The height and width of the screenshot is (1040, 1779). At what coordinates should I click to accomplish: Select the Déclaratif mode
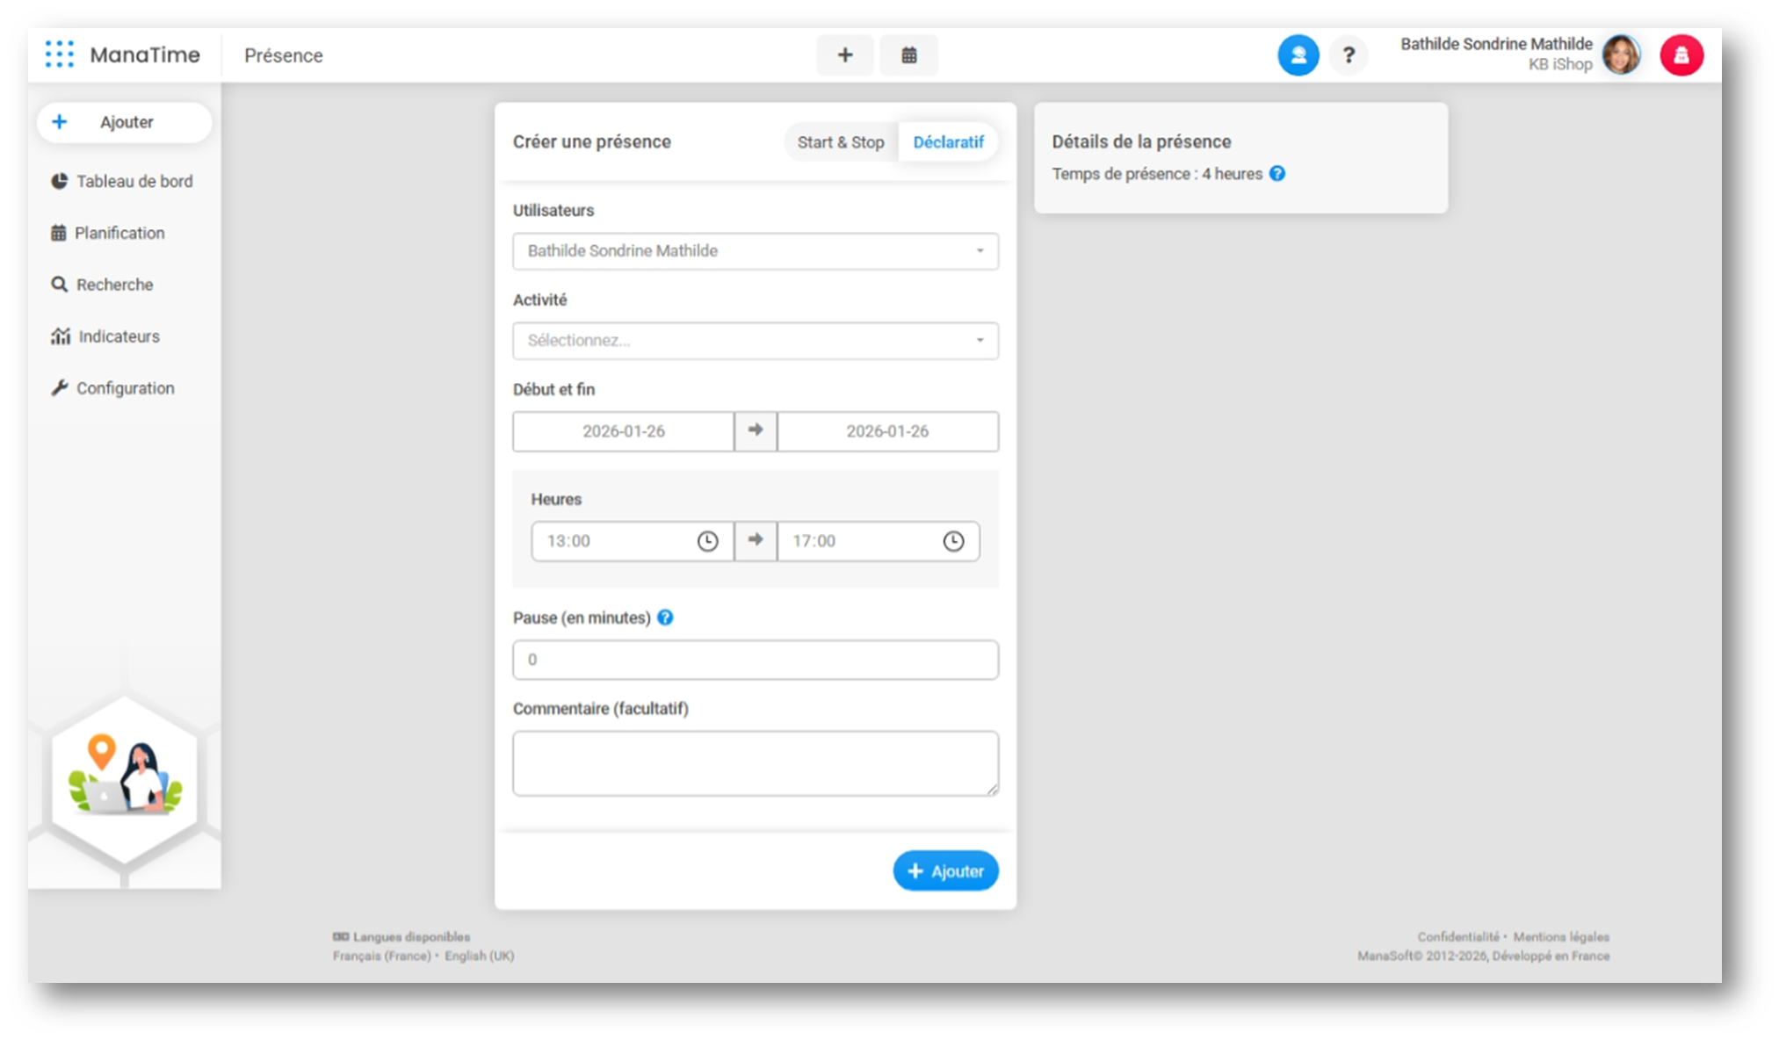(x=948, y=142)
